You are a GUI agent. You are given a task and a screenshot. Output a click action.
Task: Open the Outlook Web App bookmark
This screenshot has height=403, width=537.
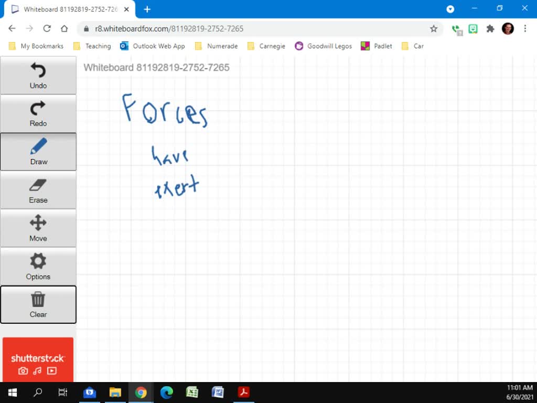(153, 46)
